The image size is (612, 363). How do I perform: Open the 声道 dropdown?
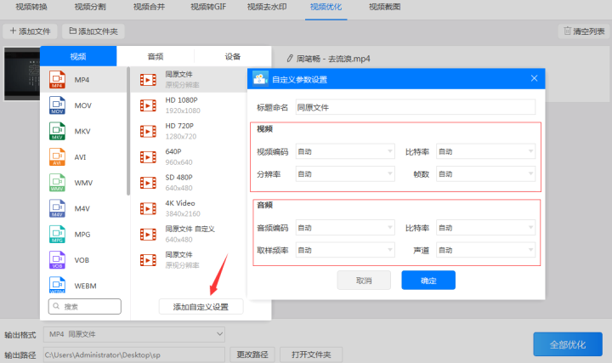tap(485, 250)
